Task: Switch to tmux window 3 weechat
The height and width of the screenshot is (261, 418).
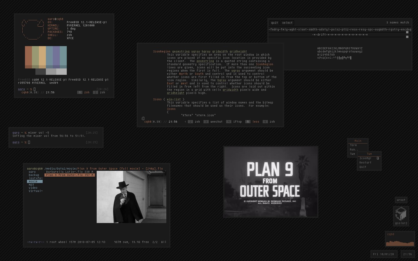Action: tap(213, 122)
